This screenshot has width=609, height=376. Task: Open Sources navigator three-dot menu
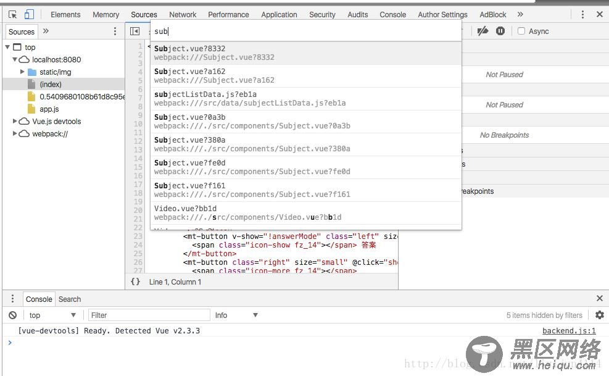[x=115, y=31]
